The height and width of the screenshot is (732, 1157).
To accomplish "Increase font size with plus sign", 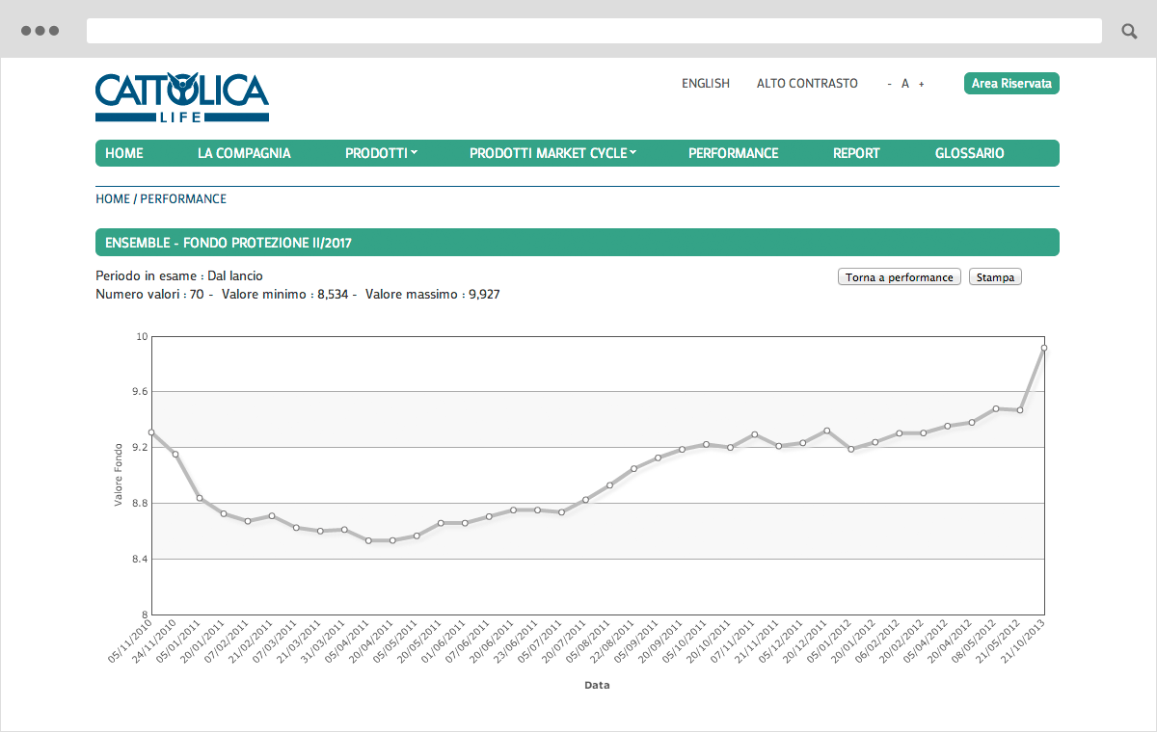I will pyautogui.click(x=922, y=85).
